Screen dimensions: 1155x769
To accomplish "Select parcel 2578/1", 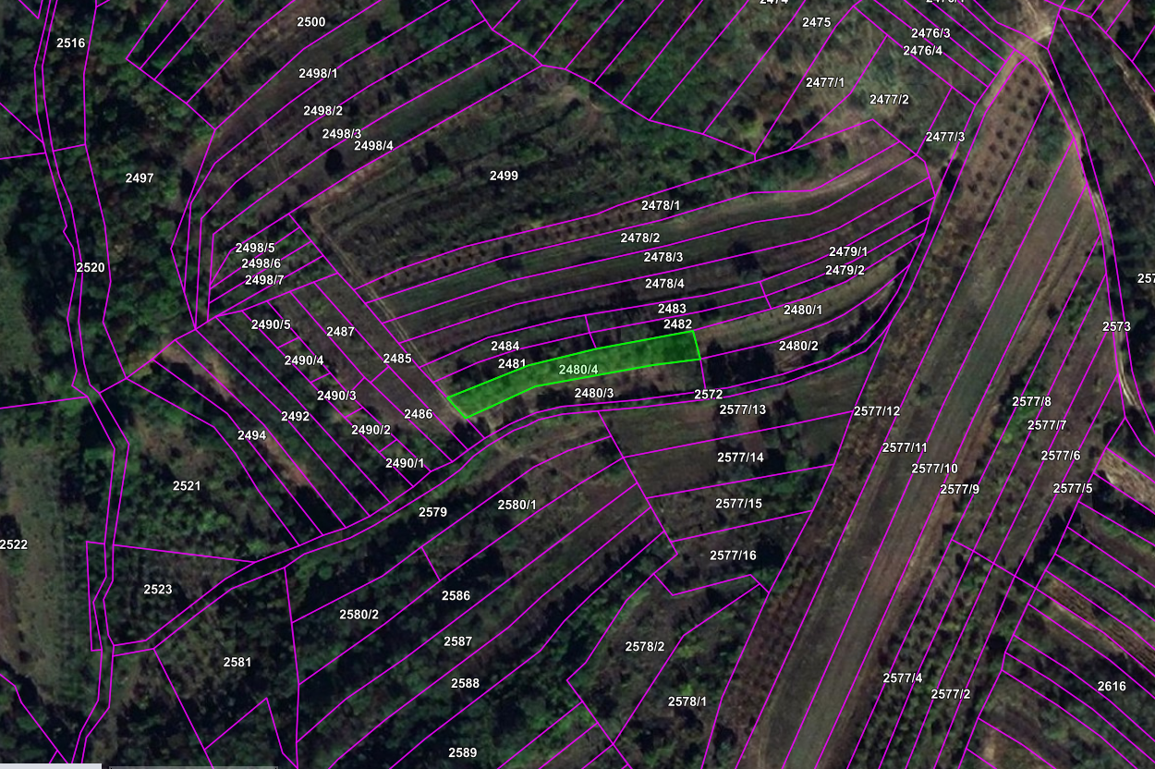I will point(687,702).
